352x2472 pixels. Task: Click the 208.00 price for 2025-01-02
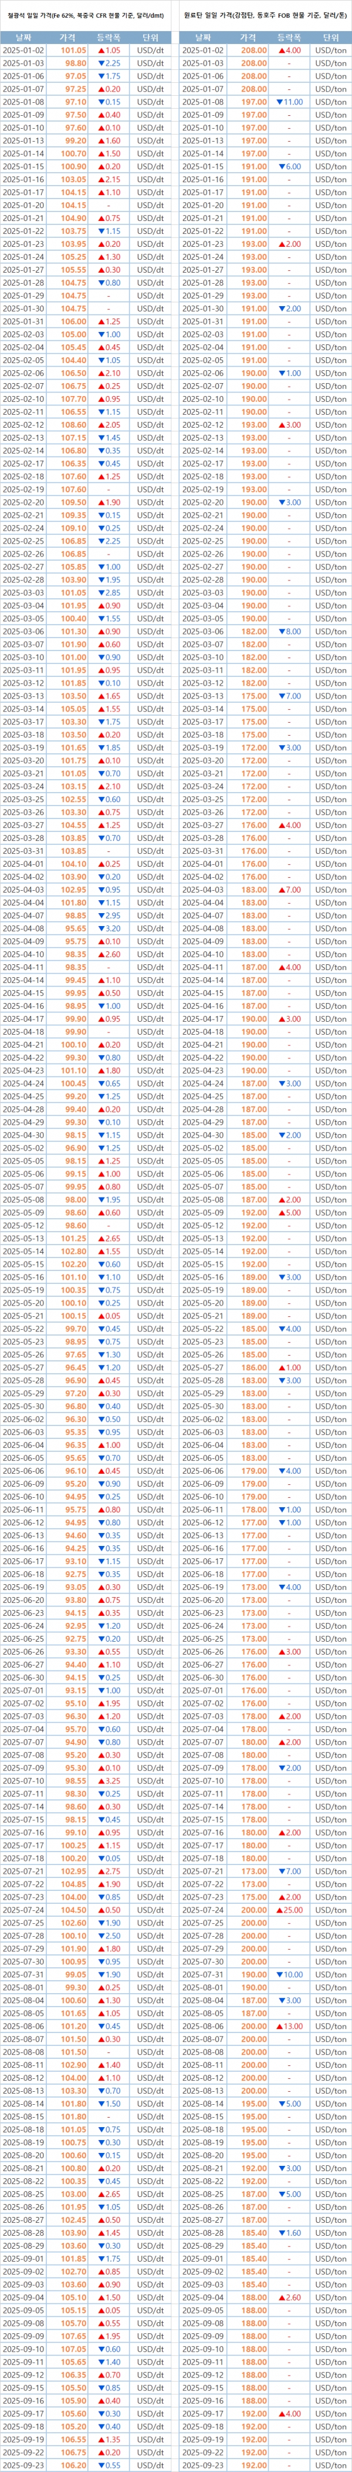(253, 50)
